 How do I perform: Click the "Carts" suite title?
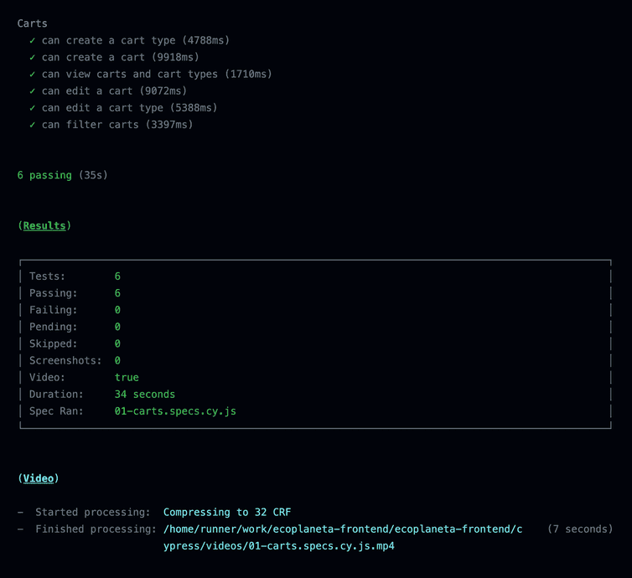[x=33, y=23]
